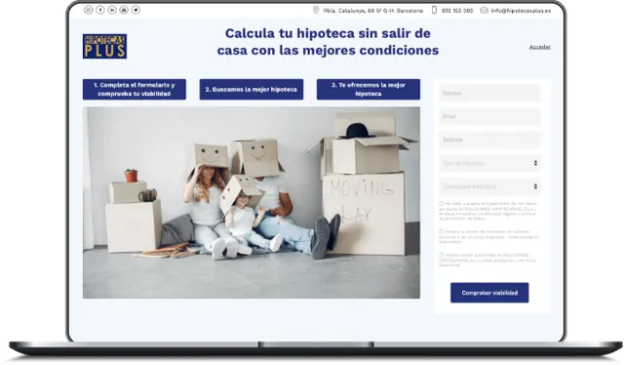624x365 pixels.
Task: Focus the Teléfono input field
Action: [489, 140]
